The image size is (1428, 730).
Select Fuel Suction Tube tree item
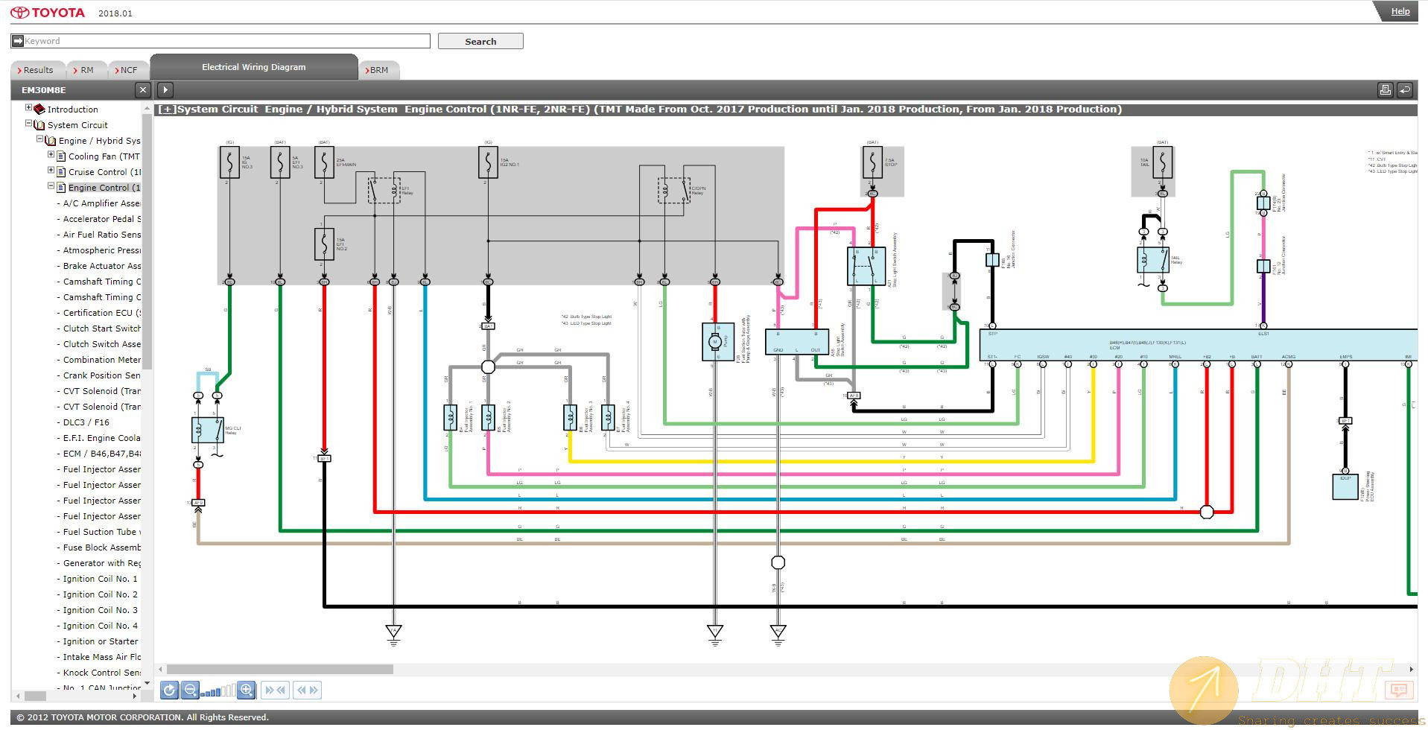pos(101,532)
